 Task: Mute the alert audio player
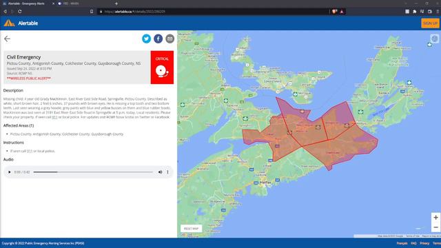(x=160, y=172)
